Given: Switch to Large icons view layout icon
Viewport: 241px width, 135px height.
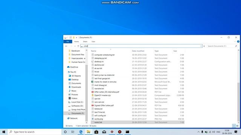Looking at the screenshot, I should pyautogui.click(x=237, y=126).
